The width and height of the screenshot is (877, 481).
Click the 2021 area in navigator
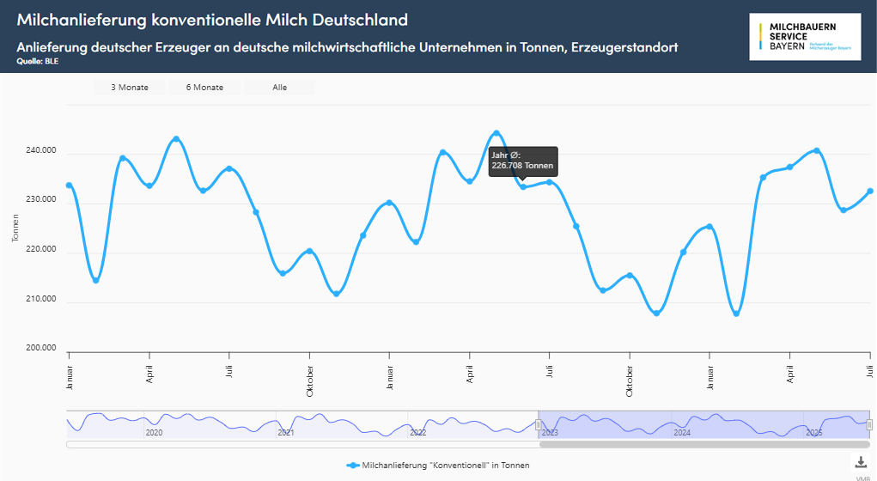click(x=286, y=425)
